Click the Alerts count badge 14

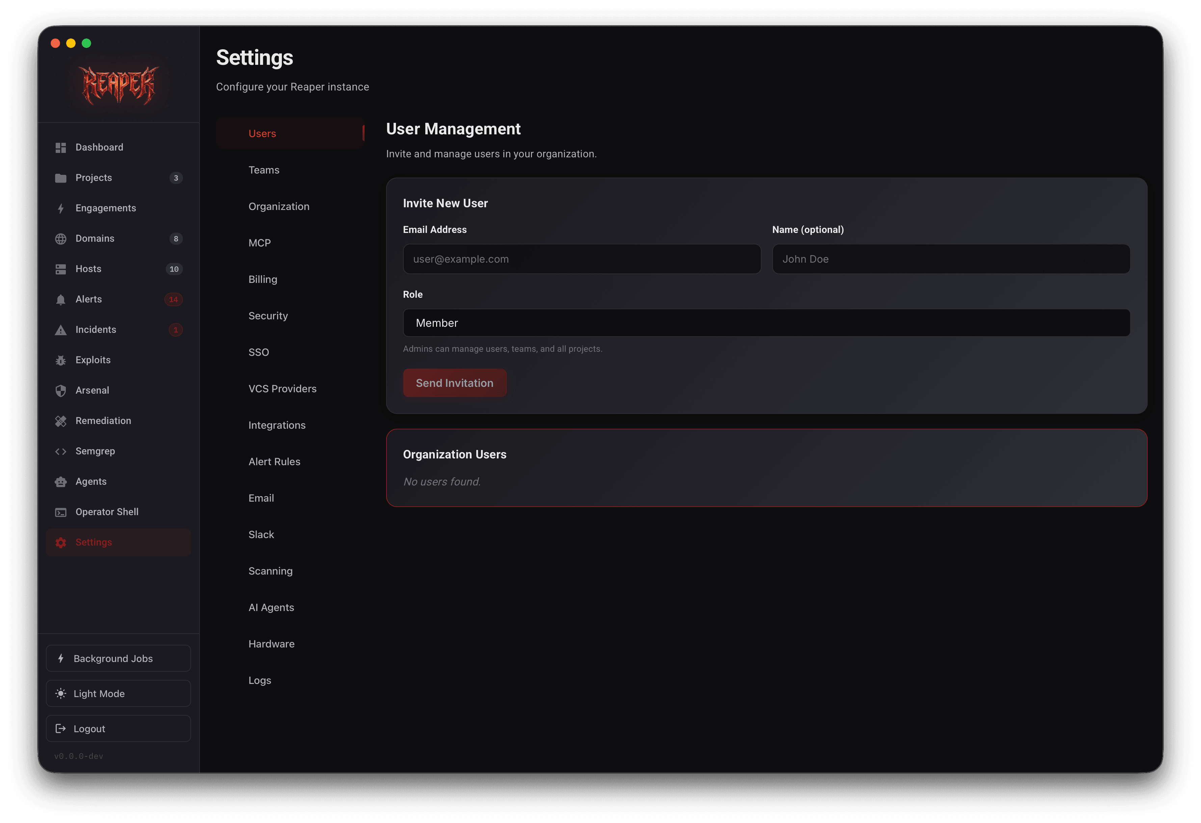click(x=174, y=299)
